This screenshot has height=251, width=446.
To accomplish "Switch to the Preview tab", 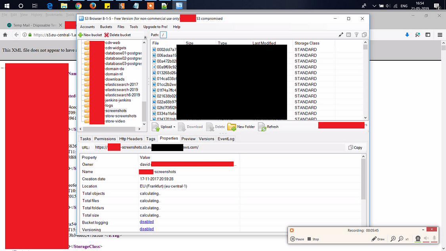I will 188,139.
